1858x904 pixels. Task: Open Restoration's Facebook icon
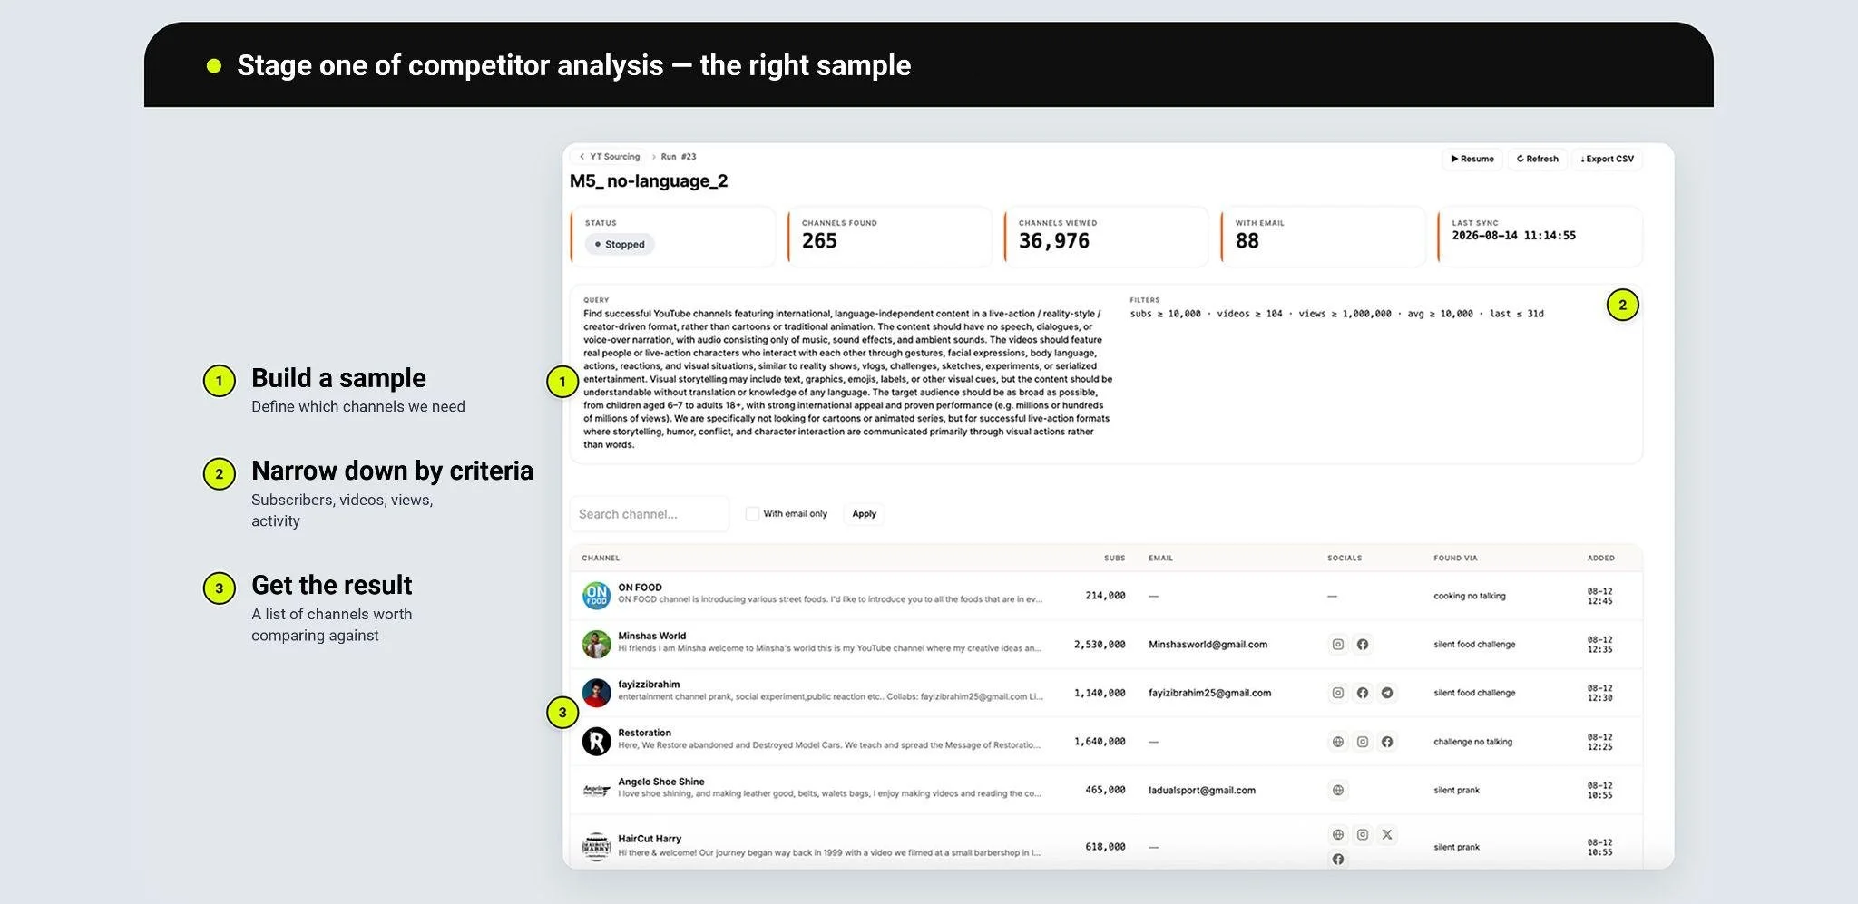click(1386, 742)
